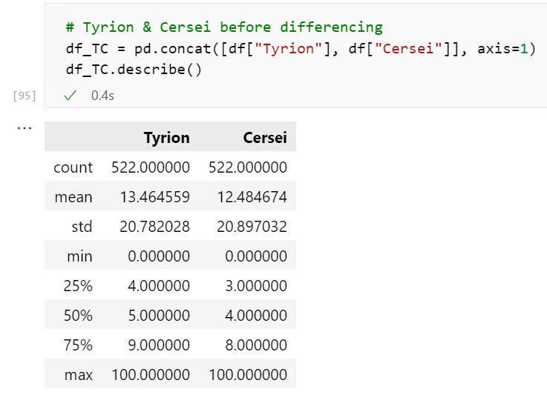
Task: Click the 25% row label
Action: click(x=78, y=286)
